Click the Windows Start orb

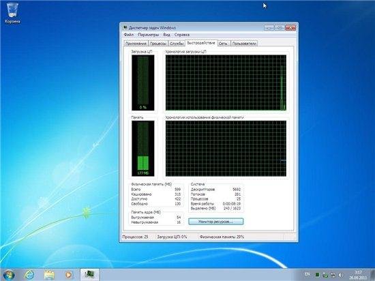click(9, 275)
